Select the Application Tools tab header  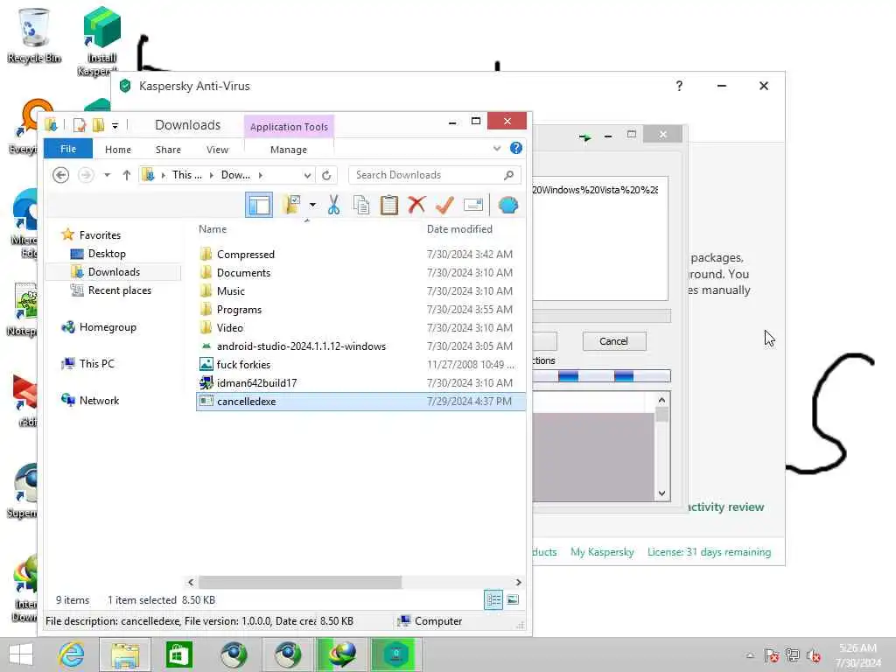click(x=289, y=127)
